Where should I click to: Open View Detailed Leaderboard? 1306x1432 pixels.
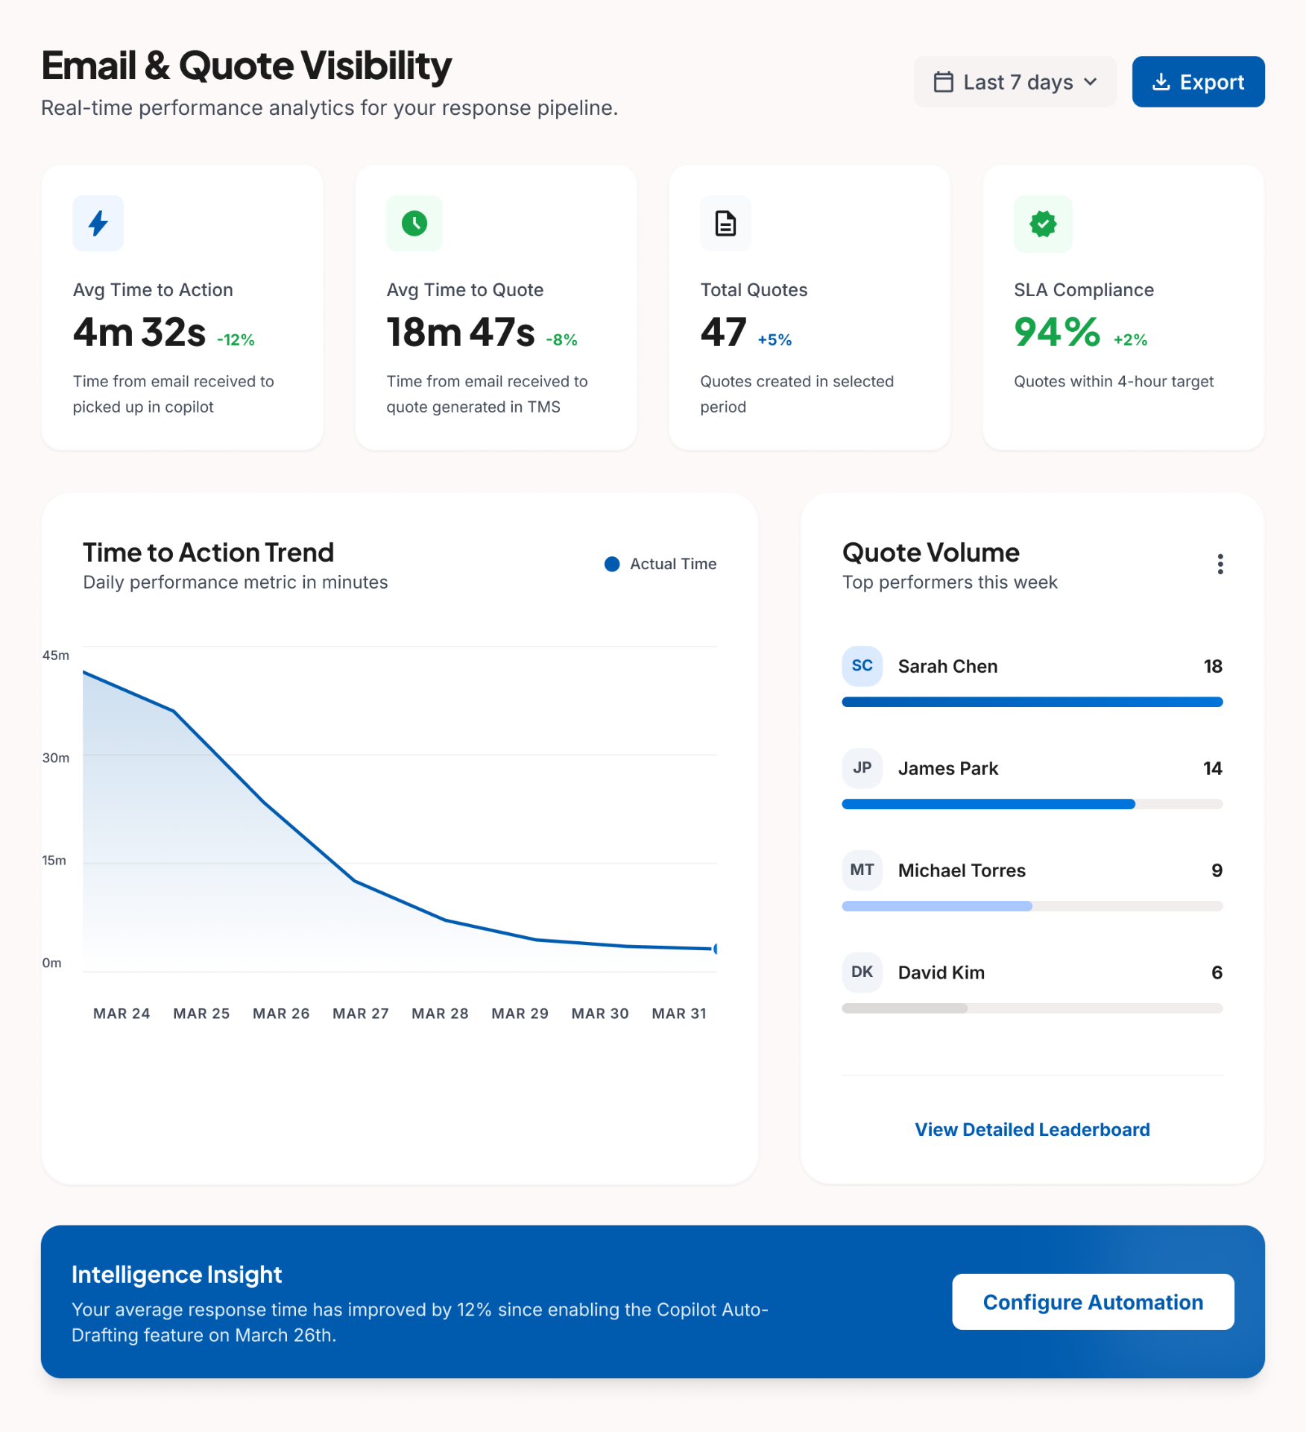[1032, 1129]
